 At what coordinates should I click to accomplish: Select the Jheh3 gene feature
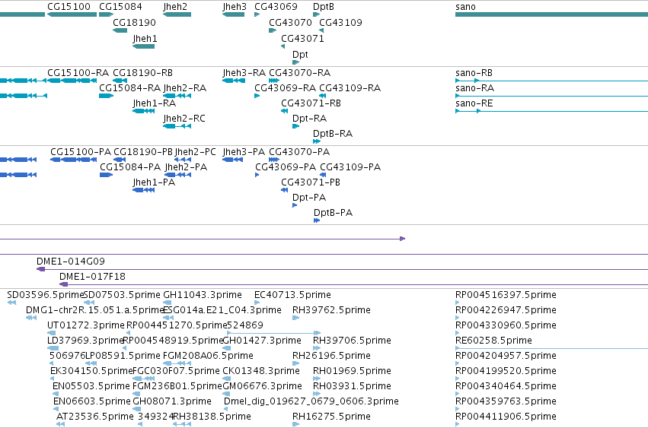(x=233, y=14)
